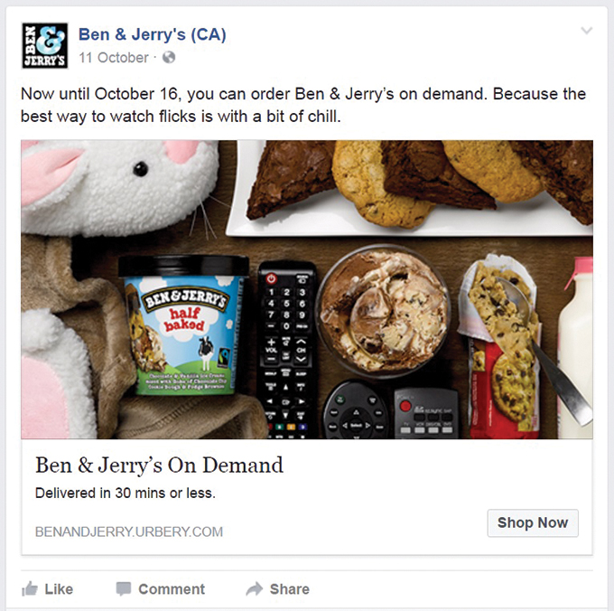Click the globe public audience icon
The image size is (614, 611).
169,57
